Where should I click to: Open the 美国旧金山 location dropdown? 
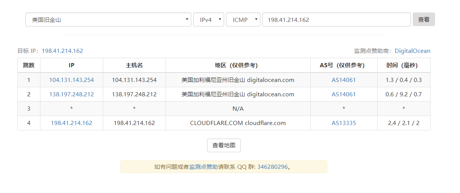coord(108,20)
